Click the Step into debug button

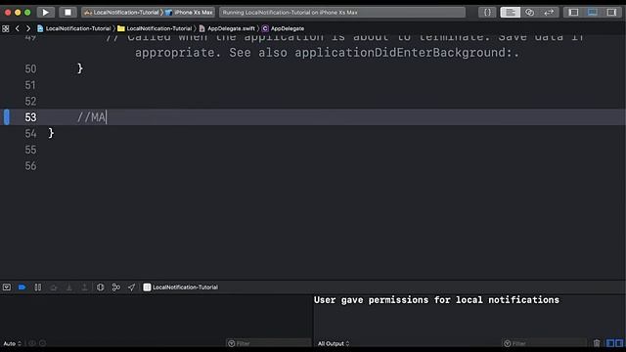(x=69, y=287)
